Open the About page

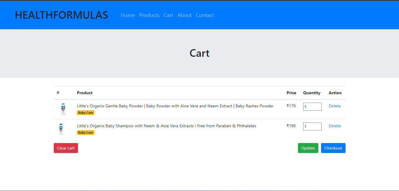coord(184,15)
